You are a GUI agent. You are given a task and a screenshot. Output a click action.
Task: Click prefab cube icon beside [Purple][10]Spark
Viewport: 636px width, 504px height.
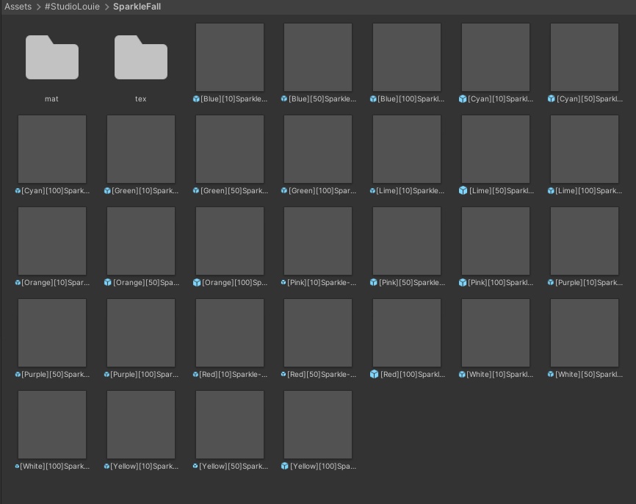click(x=550, y=282)
